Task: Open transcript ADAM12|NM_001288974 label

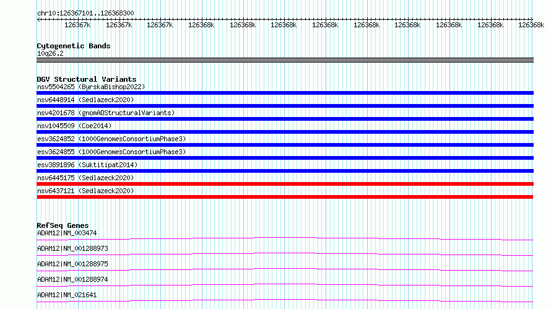Action: pos(72,279)
